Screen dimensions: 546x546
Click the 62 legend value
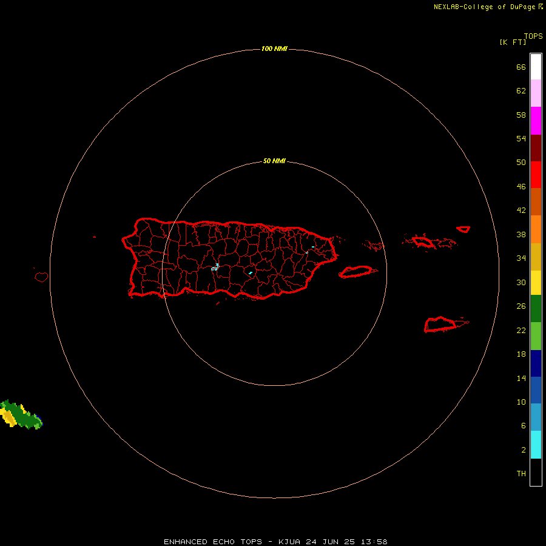pos(521,91)
